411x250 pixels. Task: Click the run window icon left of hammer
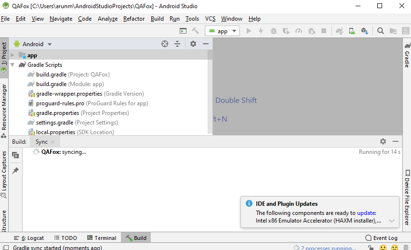point(183,31)
